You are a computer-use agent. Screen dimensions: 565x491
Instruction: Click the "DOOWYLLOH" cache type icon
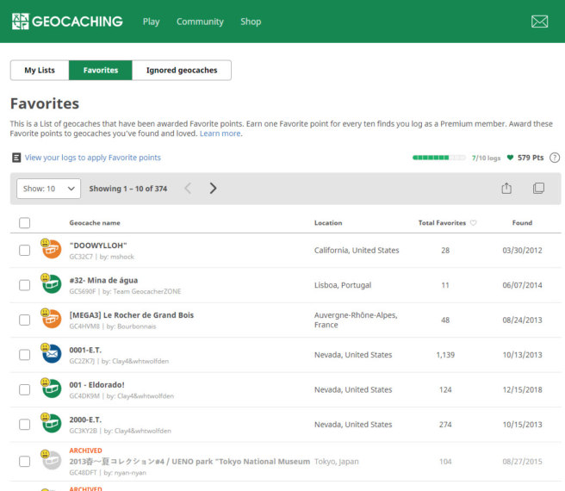click(51, 250)
